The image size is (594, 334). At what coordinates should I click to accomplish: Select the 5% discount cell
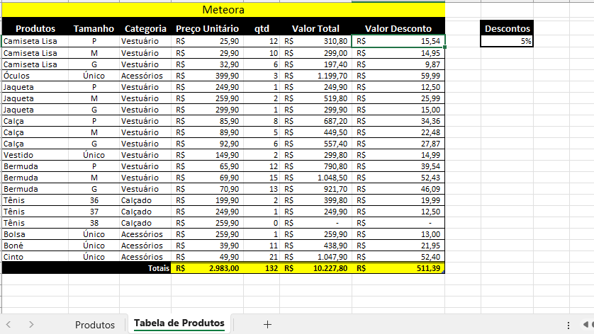(507, 41)
